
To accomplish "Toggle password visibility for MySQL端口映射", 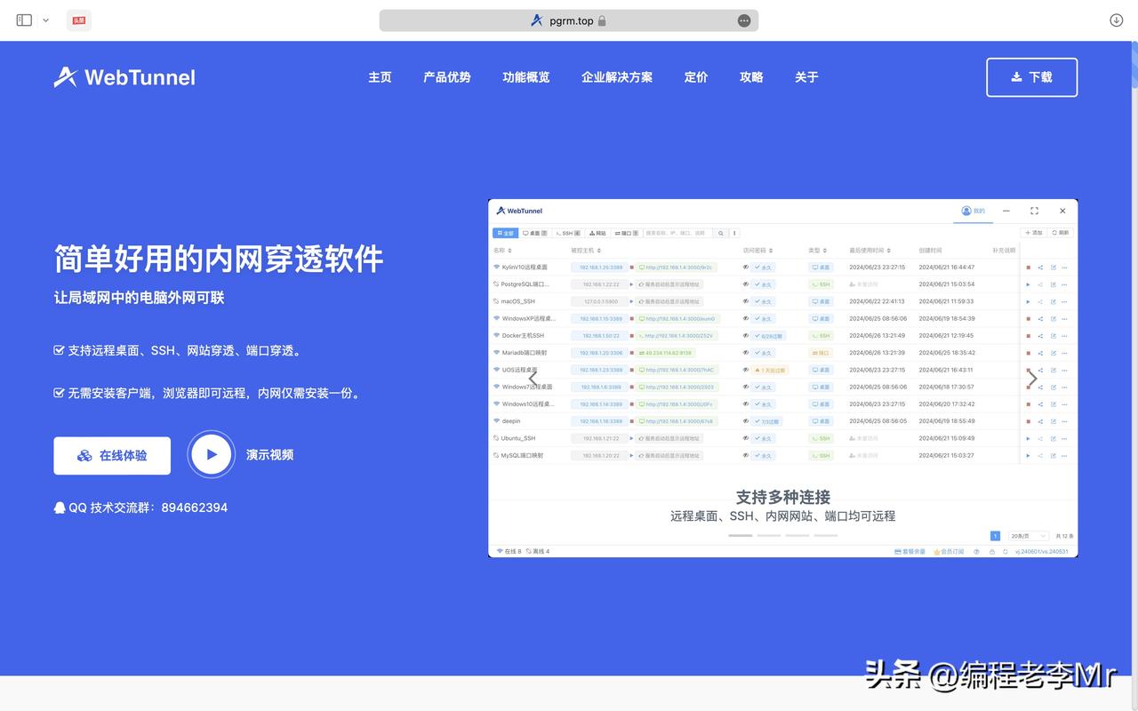I will [746, 456].
